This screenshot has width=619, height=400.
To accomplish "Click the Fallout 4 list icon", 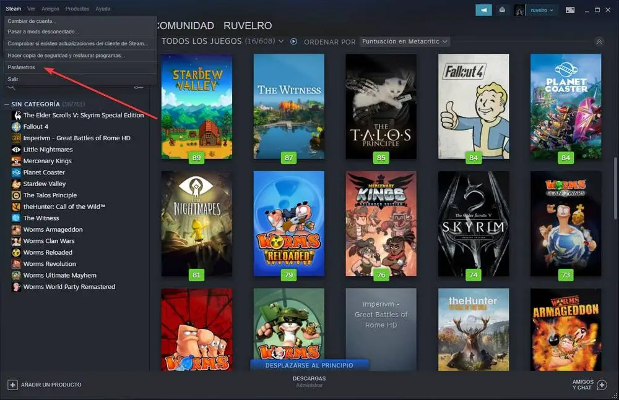I will [x=16, y=127].
